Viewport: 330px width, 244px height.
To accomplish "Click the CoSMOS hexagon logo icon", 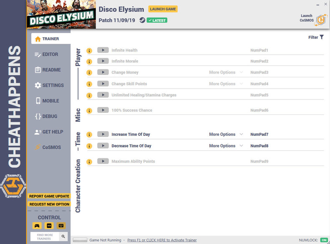I will pos(321,20).
